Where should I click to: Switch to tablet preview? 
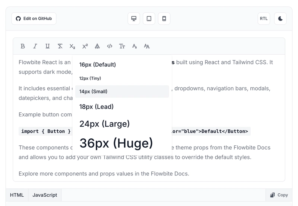[149, 19]
